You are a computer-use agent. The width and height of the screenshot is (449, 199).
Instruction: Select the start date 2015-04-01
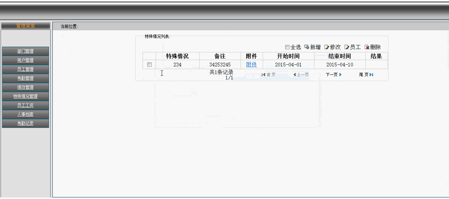(288, 64)
